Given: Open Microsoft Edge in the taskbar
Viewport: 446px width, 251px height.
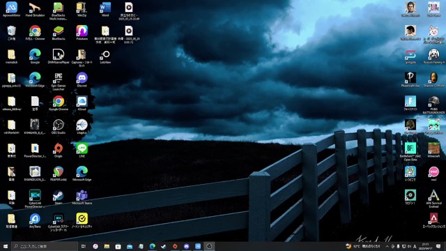Looking at the screenshot, I should click(x=152, y=246).
